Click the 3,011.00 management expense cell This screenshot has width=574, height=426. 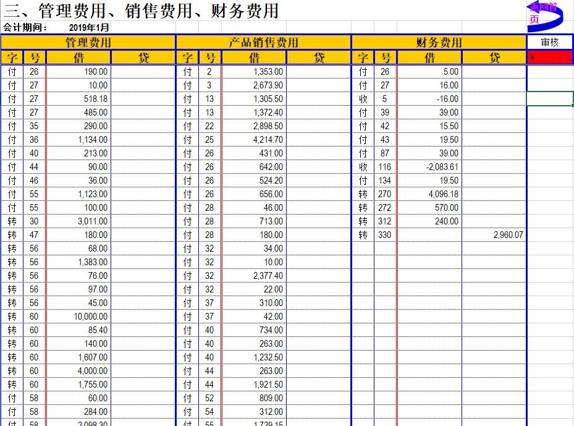tap(78, 221)
